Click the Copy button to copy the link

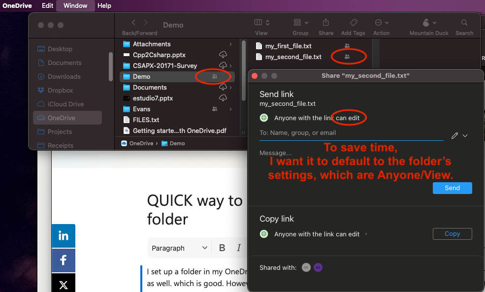point(452,233)
